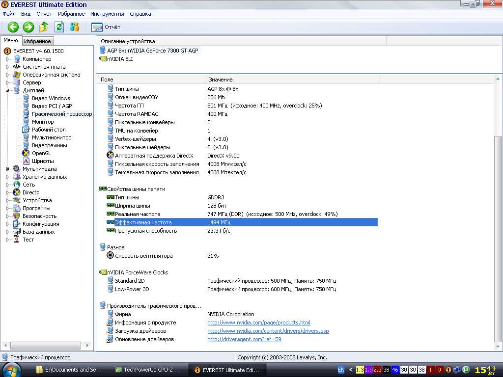Open the Windows Start button
Viewport: 503px width, 377px height.
[11, 370]
